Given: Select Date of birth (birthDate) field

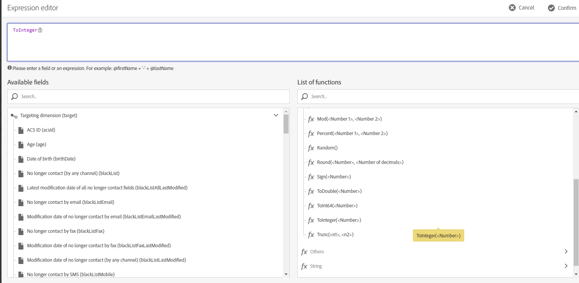Looking at the screenshot, I should [51, 159].
